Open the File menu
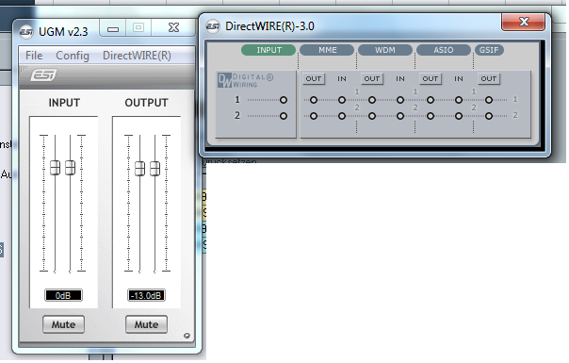 point(34,56)
